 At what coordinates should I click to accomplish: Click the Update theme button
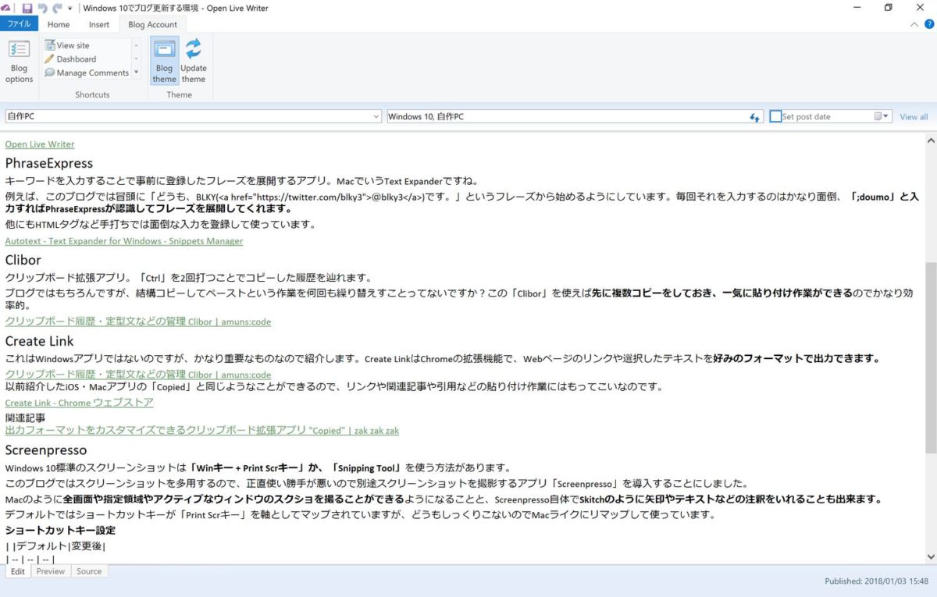point(194,62)
